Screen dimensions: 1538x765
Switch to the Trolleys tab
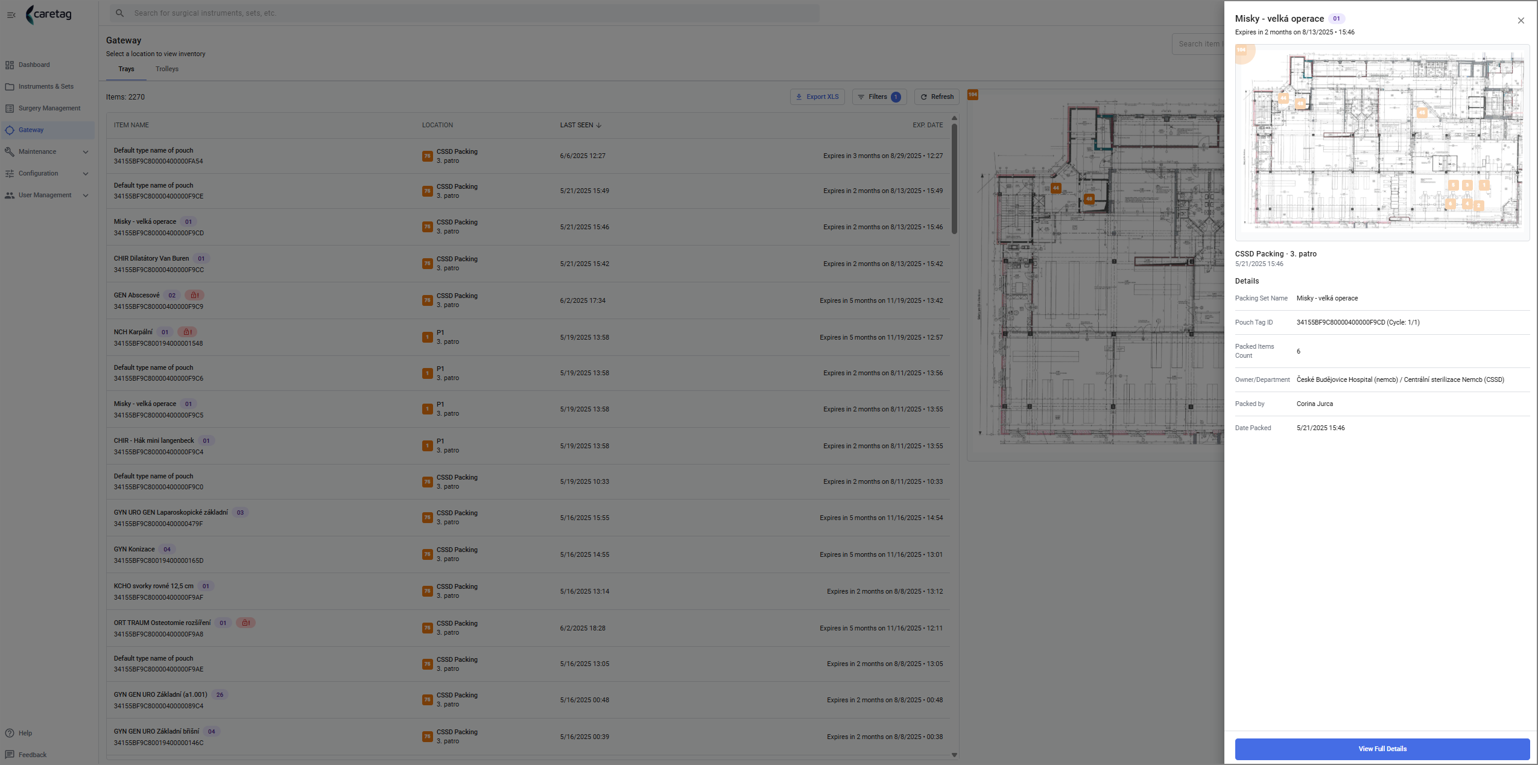[x=167, y=69]
